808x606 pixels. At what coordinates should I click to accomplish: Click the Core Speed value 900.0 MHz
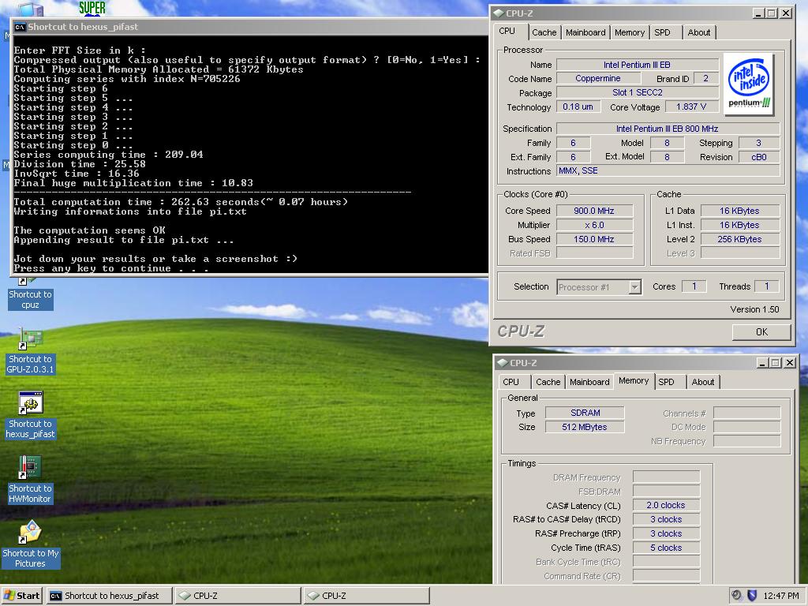tap(594, 211)
